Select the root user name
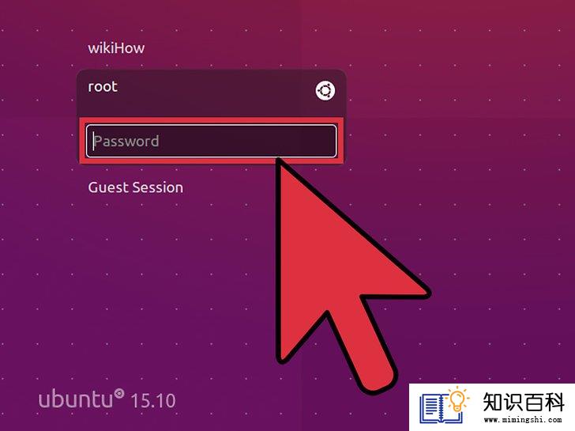Image resolution: width=575 pixels, height=431 pixels. click(103, 87)
